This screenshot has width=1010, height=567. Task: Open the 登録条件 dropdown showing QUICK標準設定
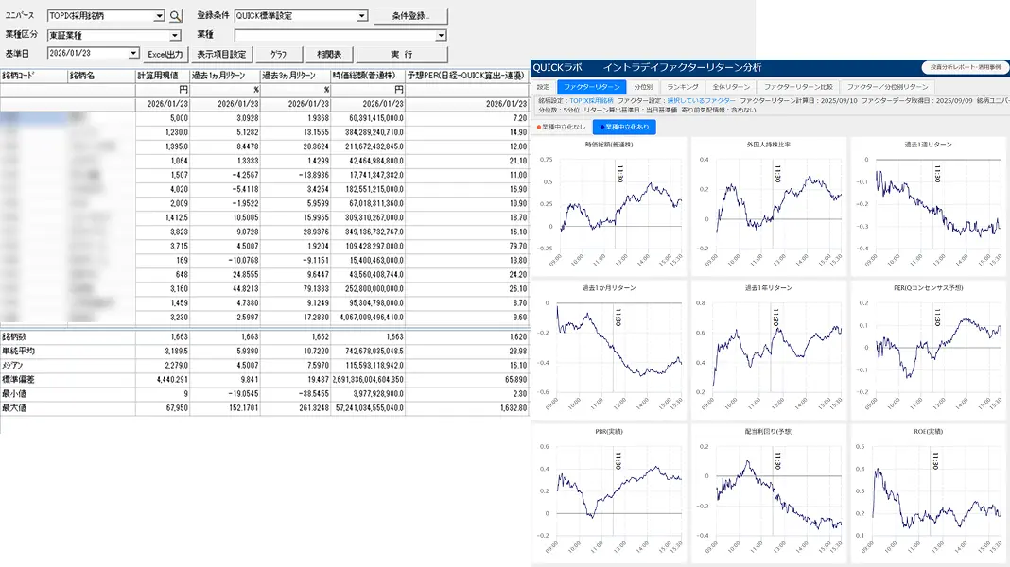coord(362,15)
